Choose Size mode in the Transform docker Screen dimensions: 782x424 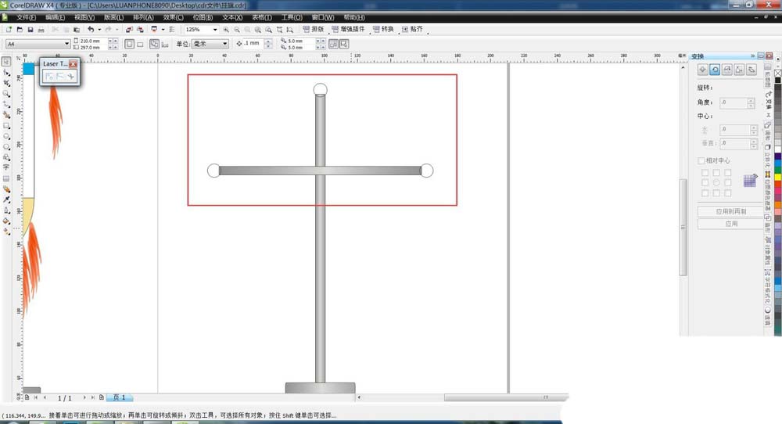pos(739,70)
